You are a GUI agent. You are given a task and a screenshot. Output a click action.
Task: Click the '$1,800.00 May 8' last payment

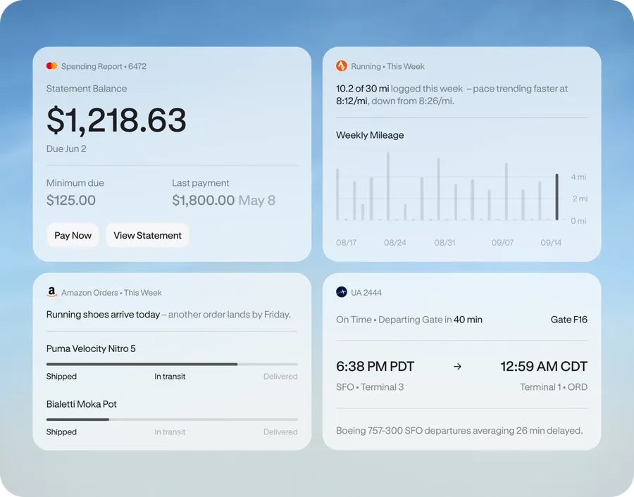pos(223,200)
